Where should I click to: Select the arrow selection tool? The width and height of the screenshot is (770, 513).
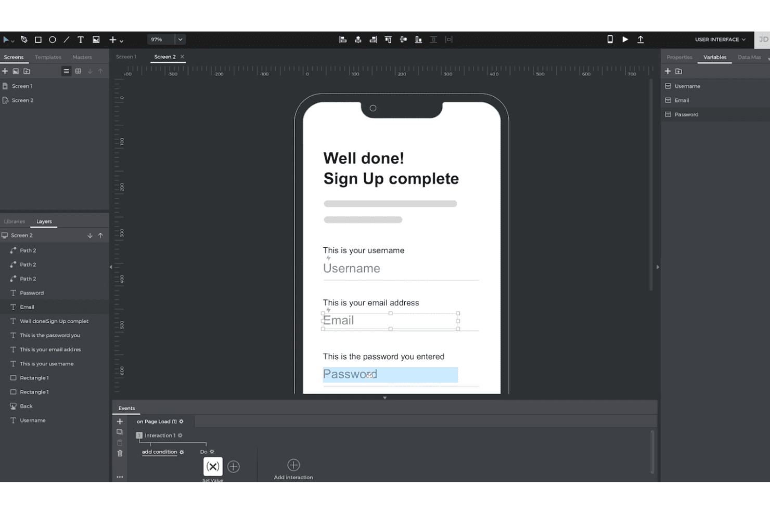coord(6,40)
